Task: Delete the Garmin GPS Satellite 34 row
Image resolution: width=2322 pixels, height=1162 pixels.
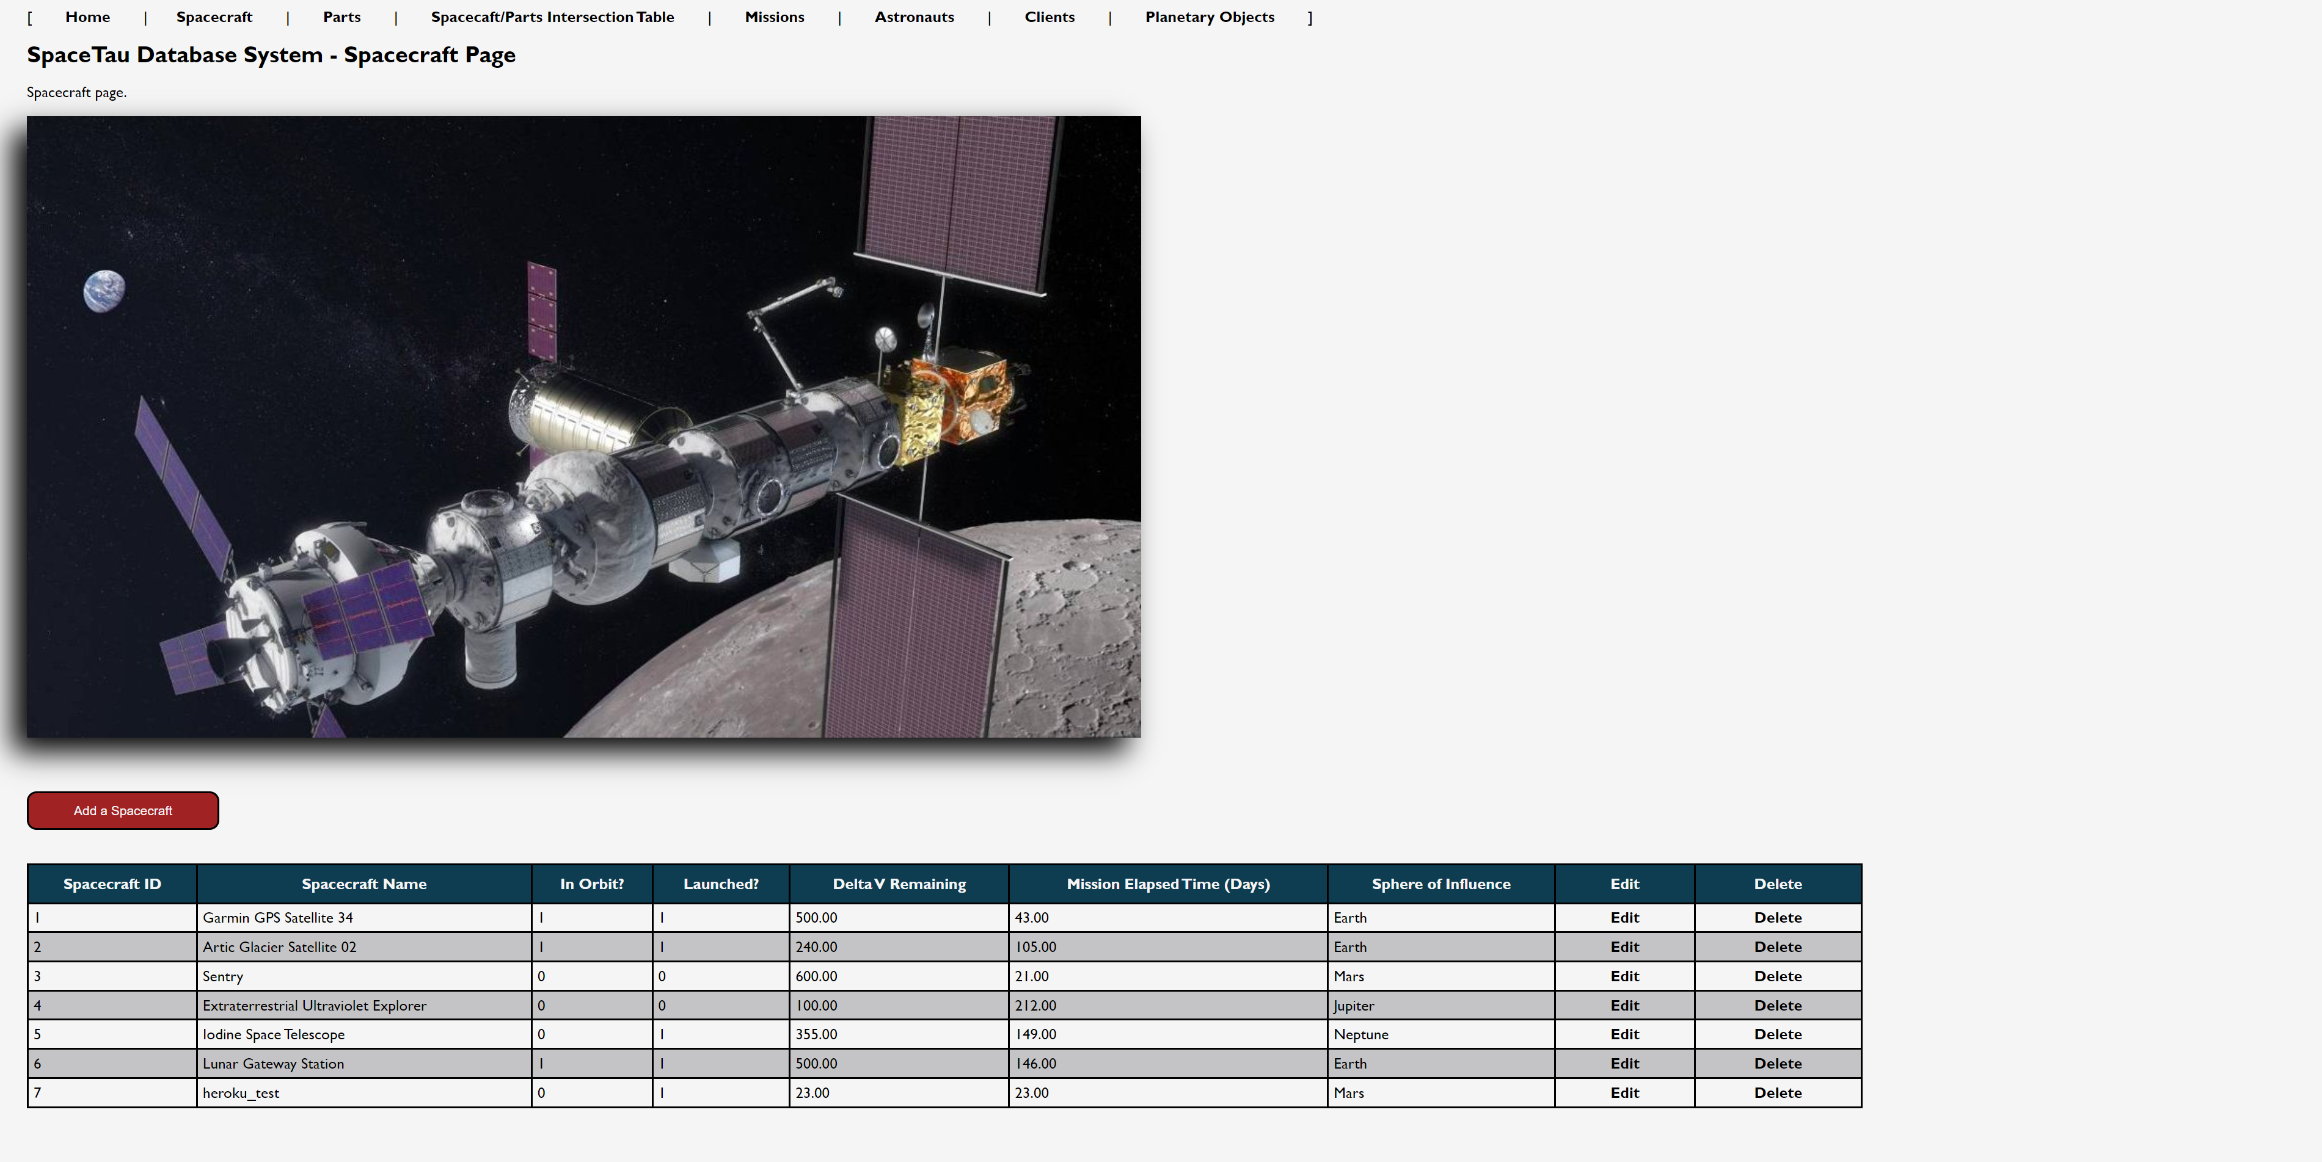Action: (1778, 918)
